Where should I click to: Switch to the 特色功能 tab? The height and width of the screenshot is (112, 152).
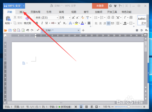pyautogui.click(x=126, y=12)
